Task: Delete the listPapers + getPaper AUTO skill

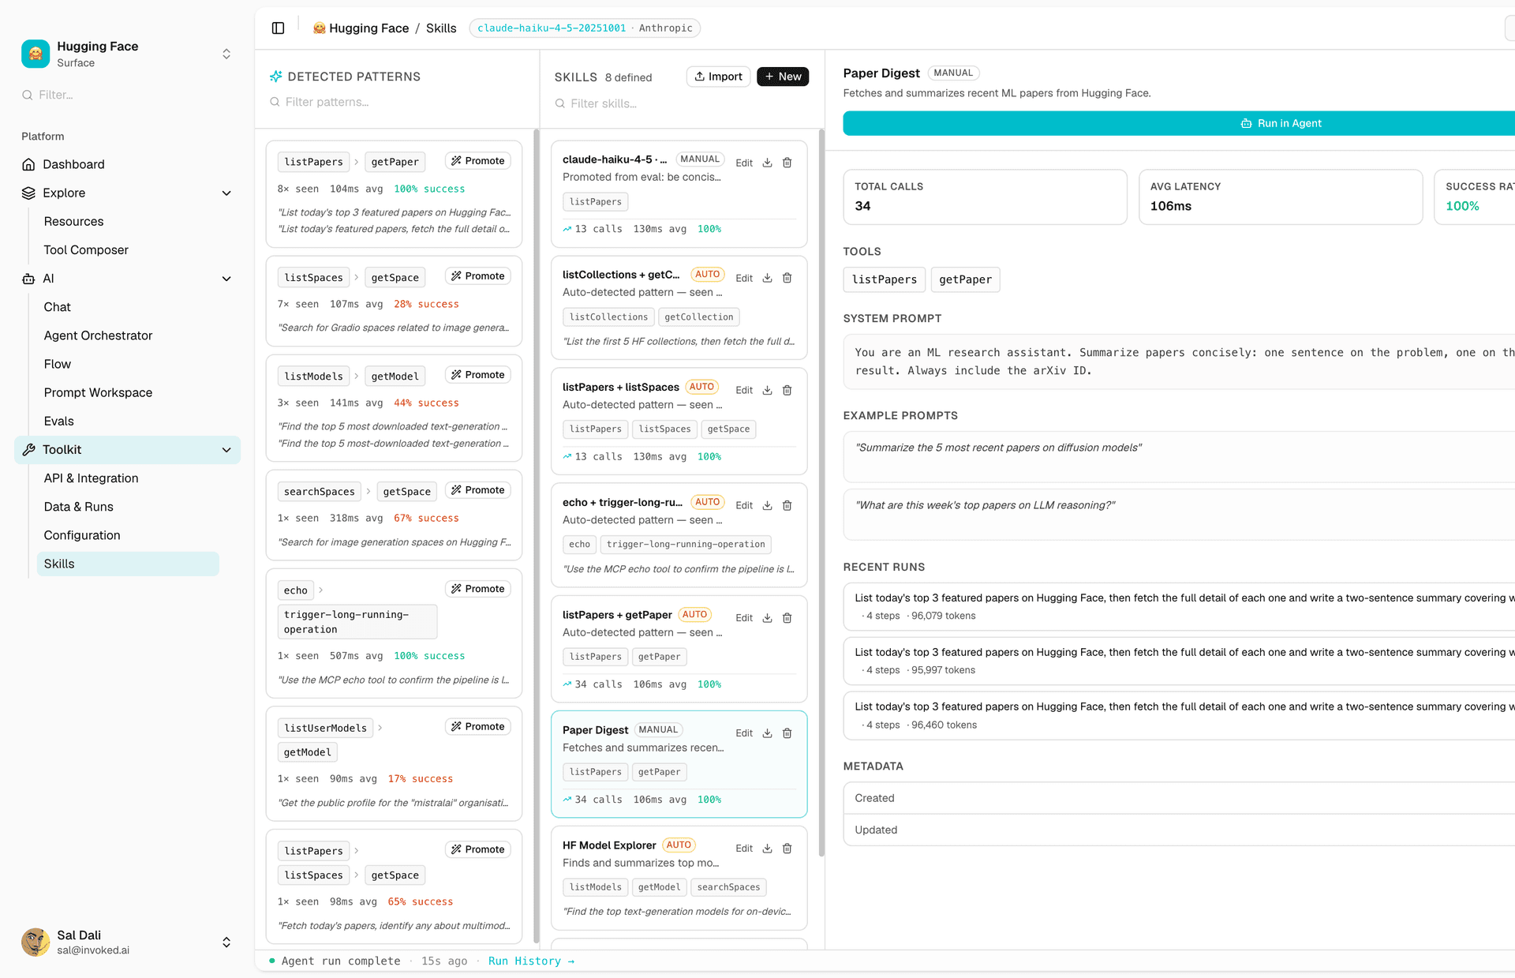Action: (x=787, y=618)
